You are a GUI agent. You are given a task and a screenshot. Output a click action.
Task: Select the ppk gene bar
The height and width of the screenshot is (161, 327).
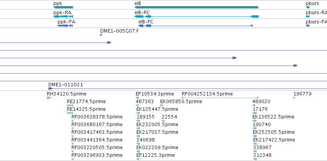63,7
